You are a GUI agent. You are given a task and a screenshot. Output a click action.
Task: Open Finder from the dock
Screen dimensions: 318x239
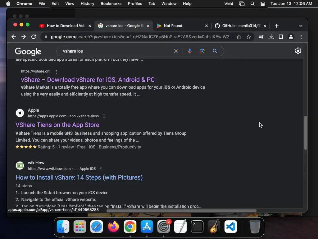pos(63,227)
